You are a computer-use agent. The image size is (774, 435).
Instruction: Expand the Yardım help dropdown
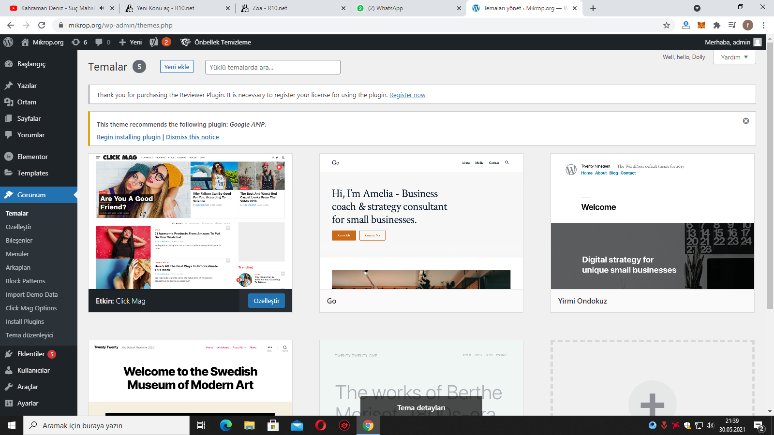click(x=734, y=57)
